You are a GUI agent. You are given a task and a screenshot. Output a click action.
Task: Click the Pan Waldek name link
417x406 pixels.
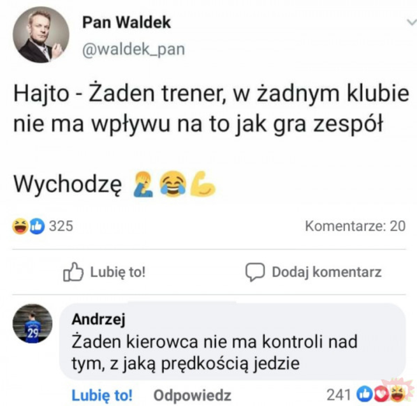point(126,22)
